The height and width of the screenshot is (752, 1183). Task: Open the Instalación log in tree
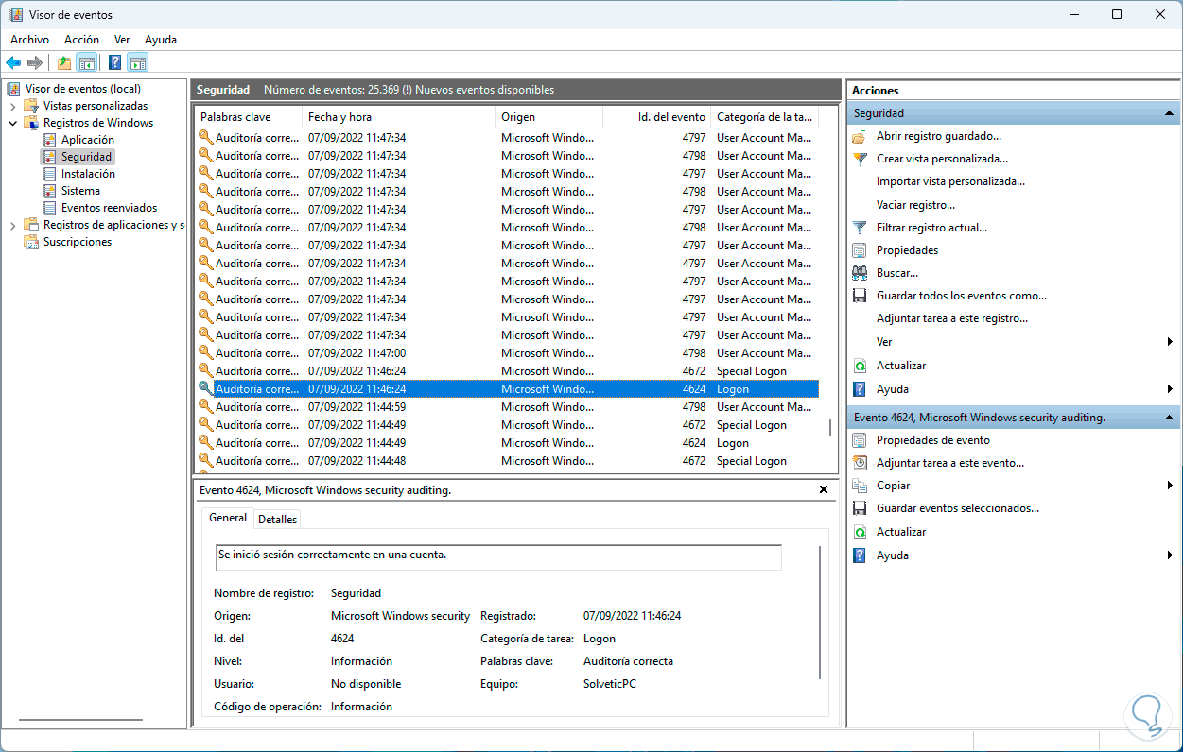pyautogui.click(x=88, y=174)
